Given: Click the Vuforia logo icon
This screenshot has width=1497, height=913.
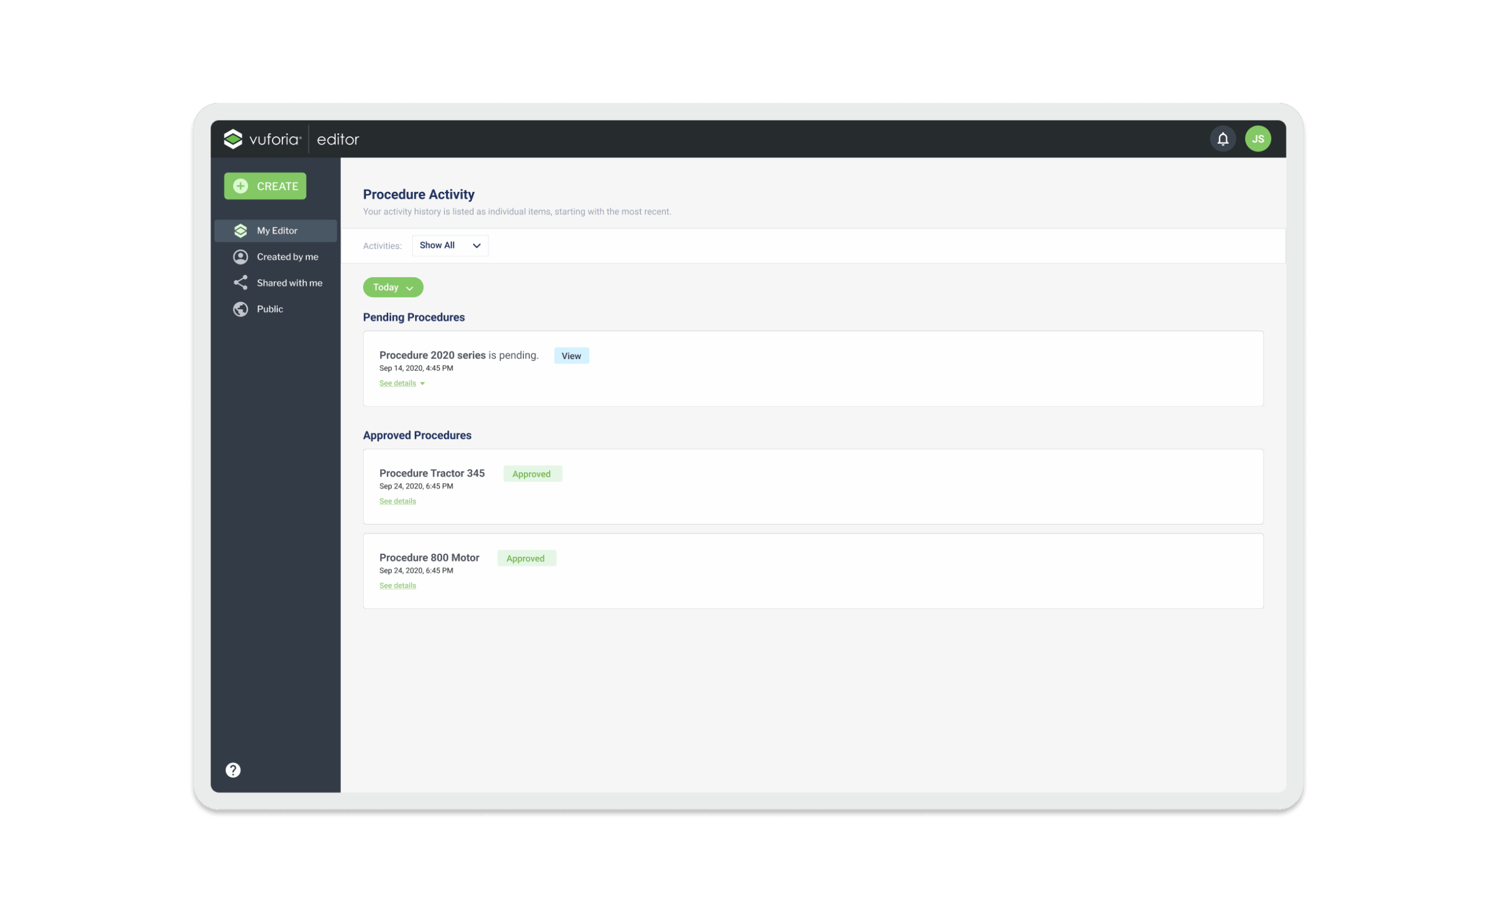Looking at the screenshot, I should point(233,139).
